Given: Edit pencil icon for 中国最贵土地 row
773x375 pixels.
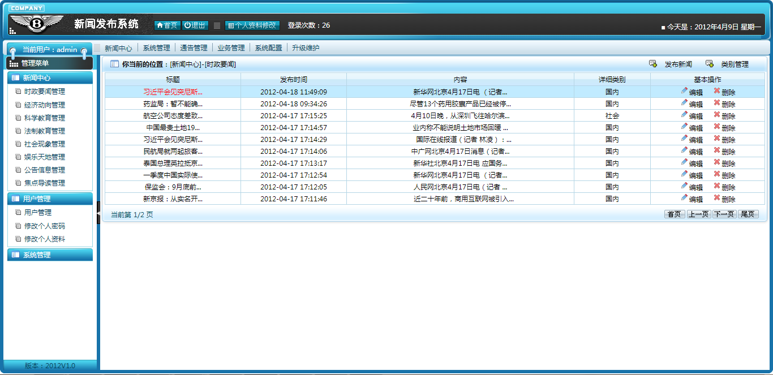Looking at the screenshot, I should (x=685, y=127).
